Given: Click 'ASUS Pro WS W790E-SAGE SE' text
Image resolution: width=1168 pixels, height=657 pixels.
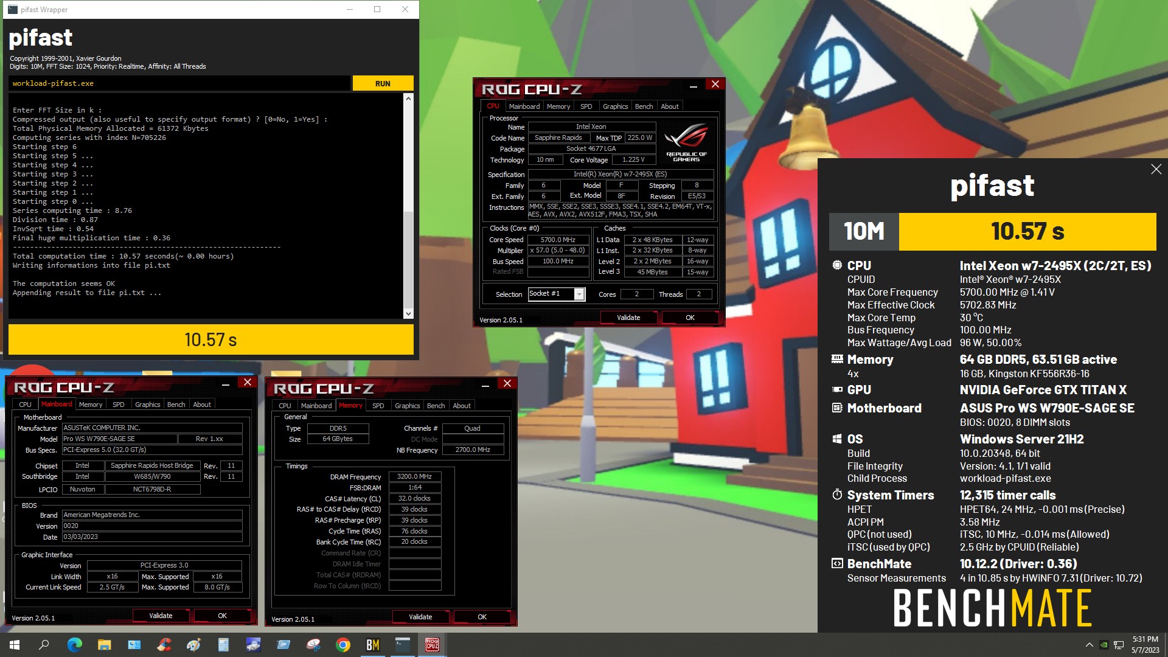Looking at the screenshot, I should (1047, 408).
